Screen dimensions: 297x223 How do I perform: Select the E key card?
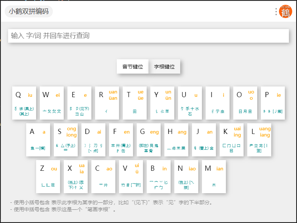tap(79, 103)
